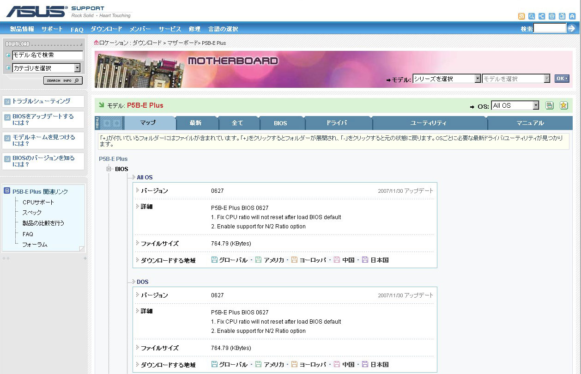Add to favorites with the star icon
Viewport: 581px width, 374px height.
click(x=563, y=105)
